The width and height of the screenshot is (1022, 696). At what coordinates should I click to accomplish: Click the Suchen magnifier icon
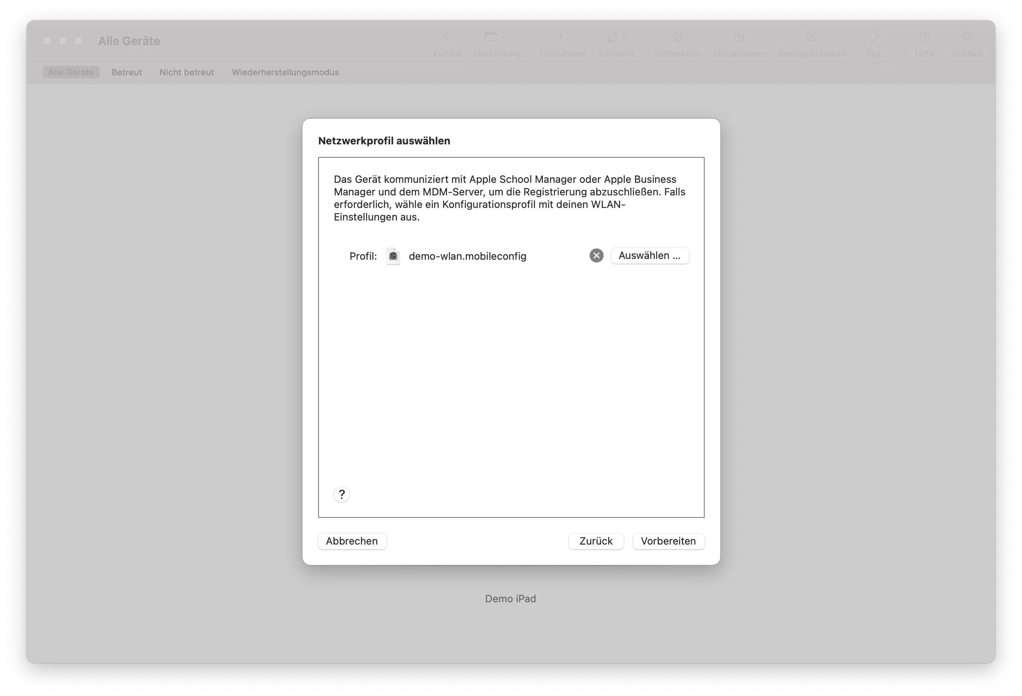968,37
